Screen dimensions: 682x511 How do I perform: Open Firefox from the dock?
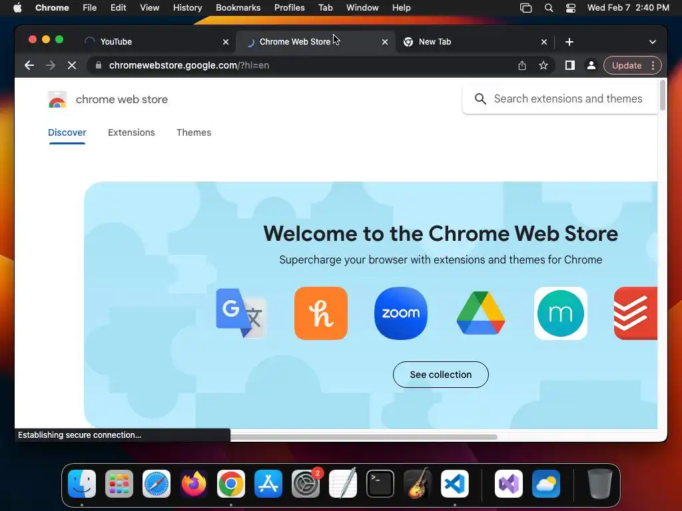pos(194,484)
